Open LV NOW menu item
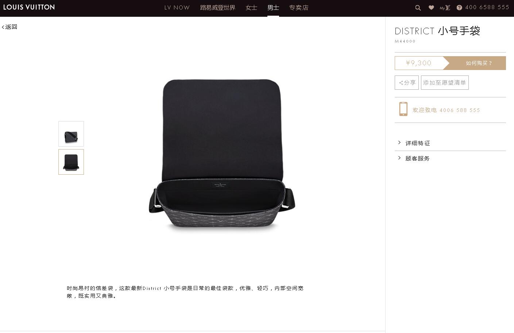 point(177,8)
